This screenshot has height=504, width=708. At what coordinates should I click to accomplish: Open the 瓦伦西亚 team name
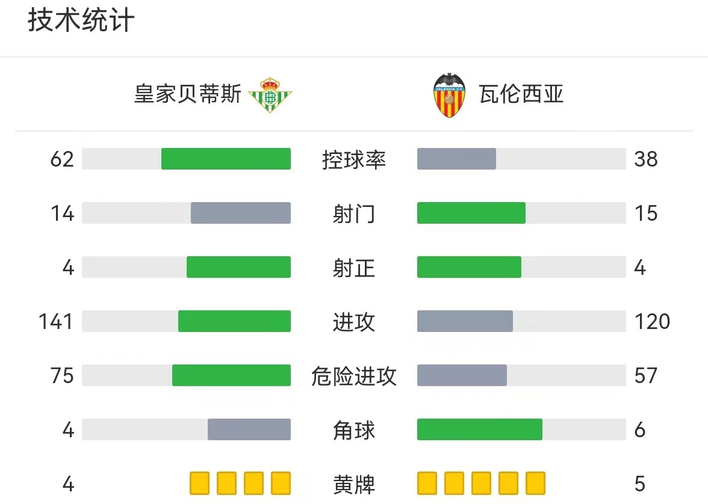[x=521, y=94]
